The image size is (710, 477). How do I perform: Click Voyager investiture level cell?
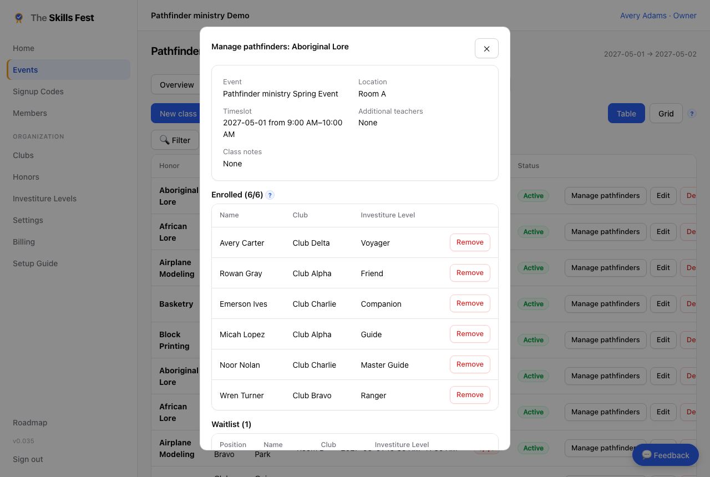376,243
